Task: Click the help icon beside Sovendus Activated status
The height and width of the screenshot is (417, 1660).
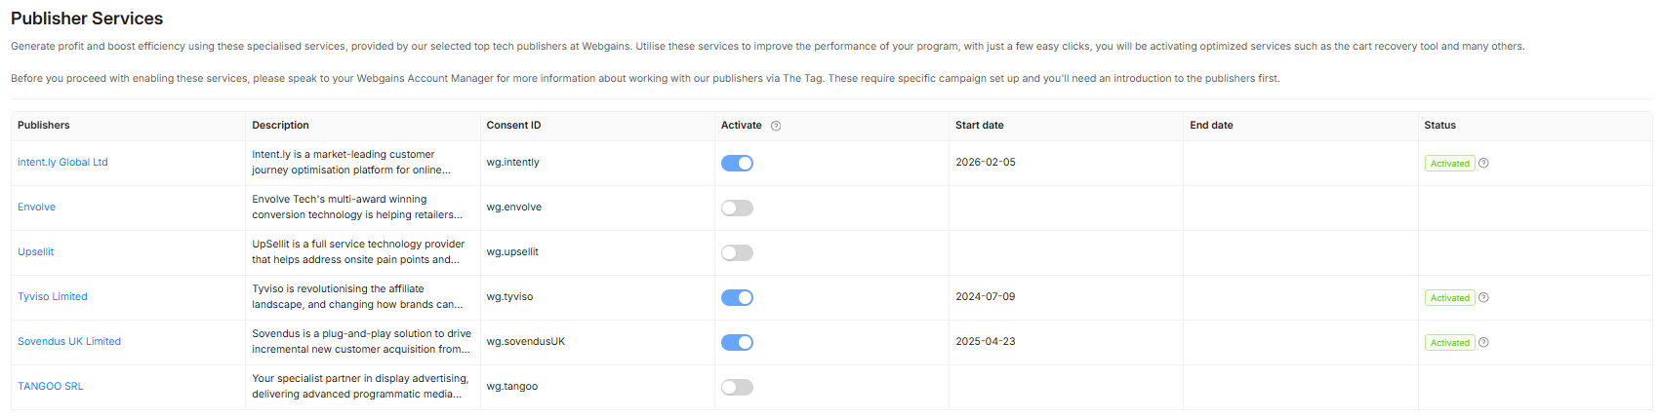Action: coord(1483,342)
